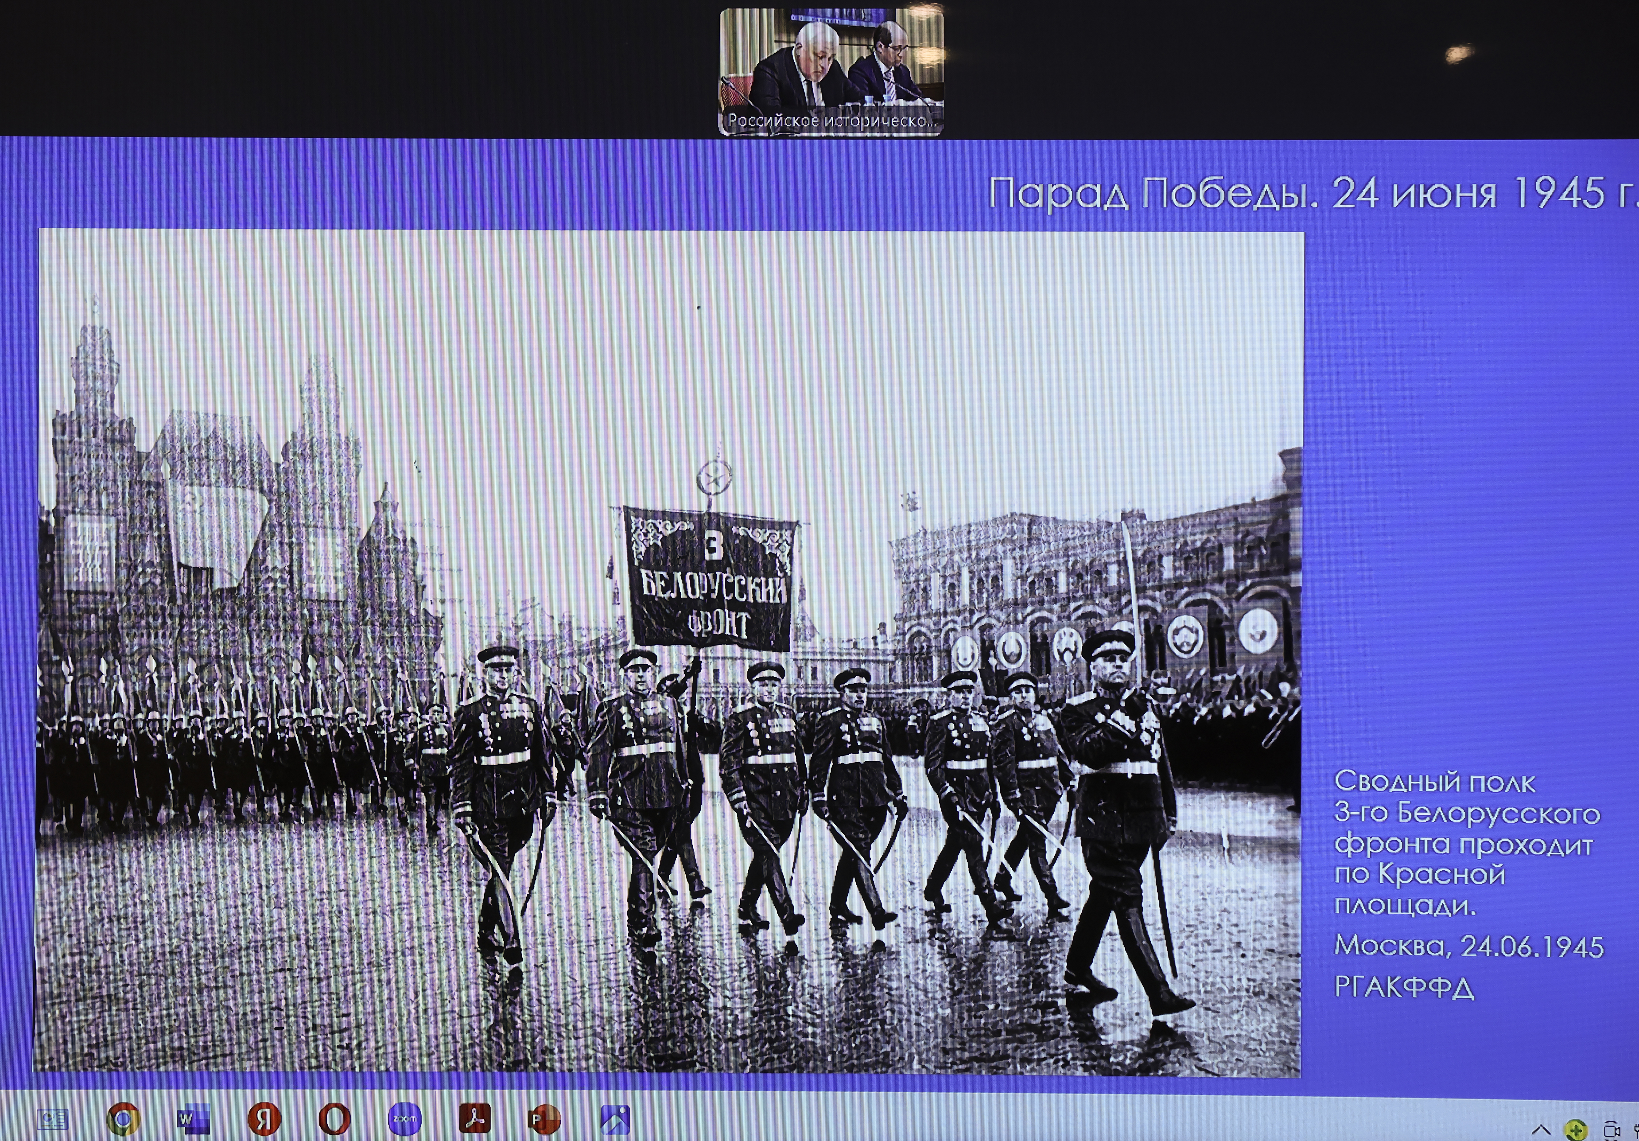The width and height of the screenshot is (1639, 1141).
Task: Click the camera icon in the system tray
Action: click(1611, 1129)
